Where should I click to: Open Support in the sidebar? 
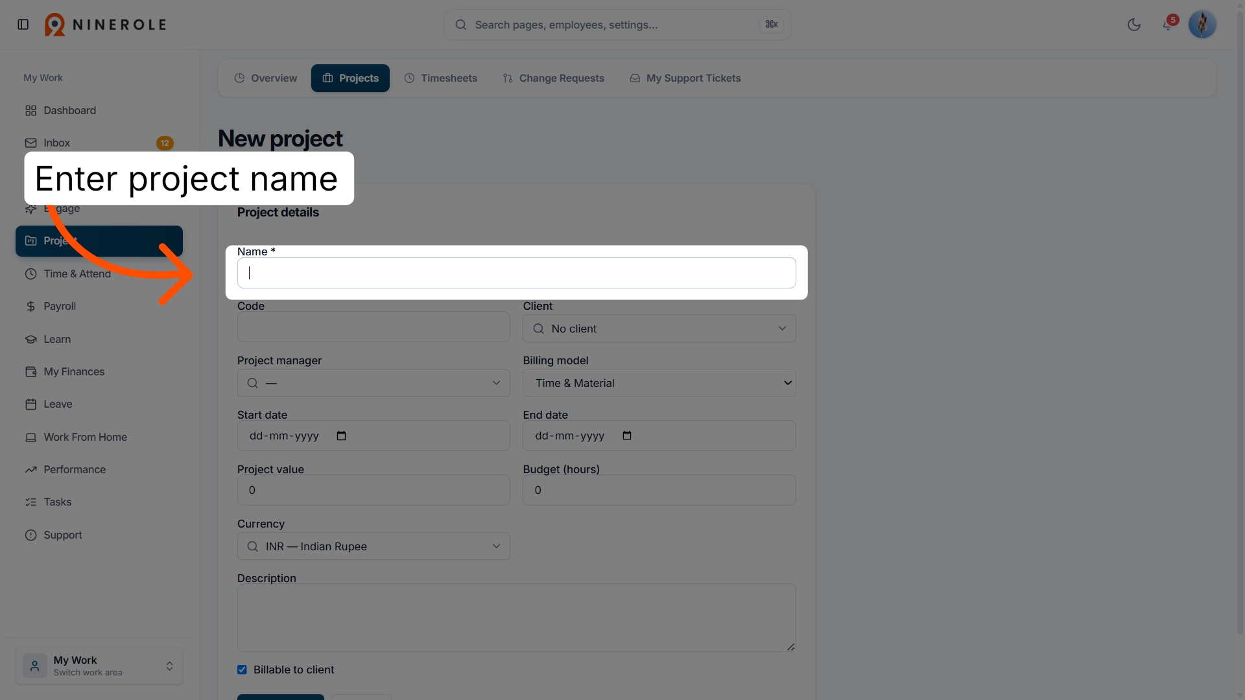tap(99, 535)
